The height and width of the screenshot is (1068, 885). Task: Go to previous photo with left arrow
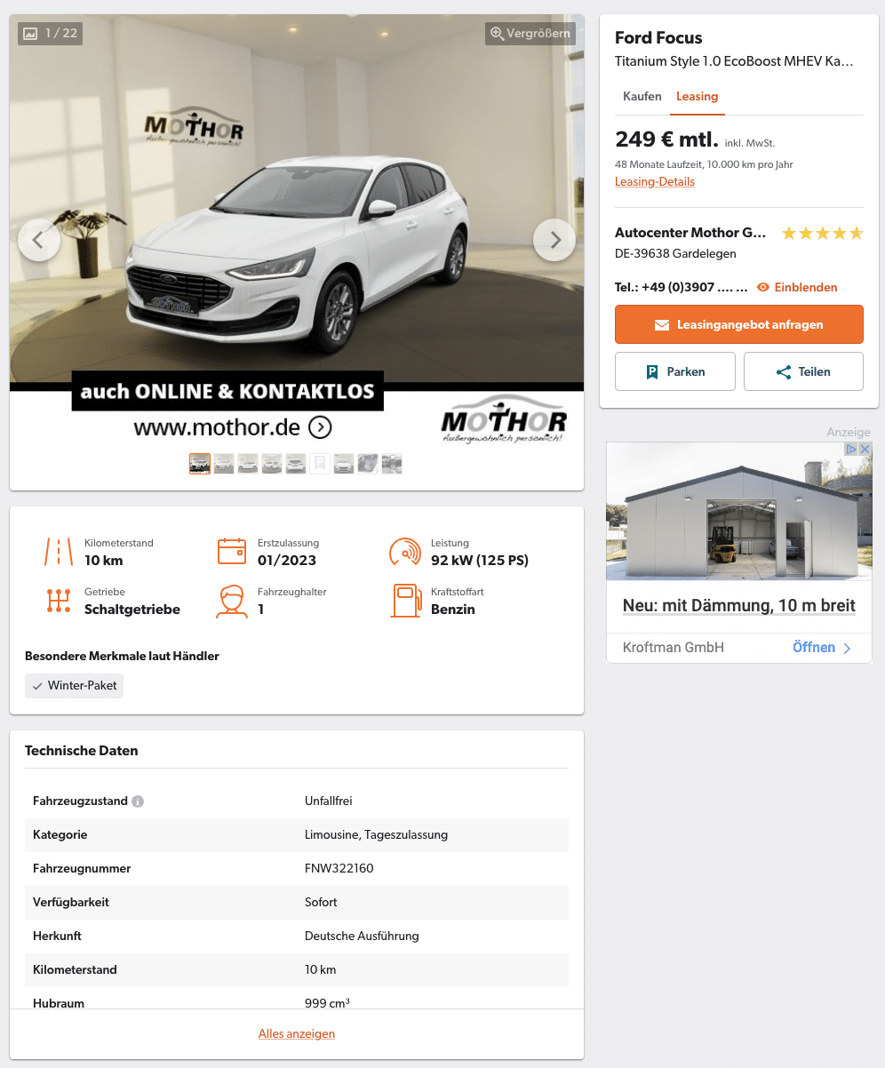pyautogui.click(x=39, y=240)
